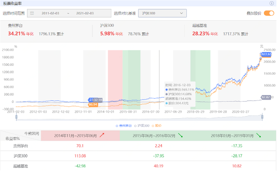277x171 pixels.
Task: Click the 28.23% 年化 value under 超越基准
Action: pos(205,33)
